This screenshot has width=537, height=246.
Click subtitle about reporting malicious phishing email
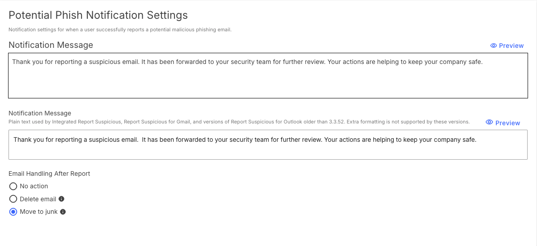[120, 30]
